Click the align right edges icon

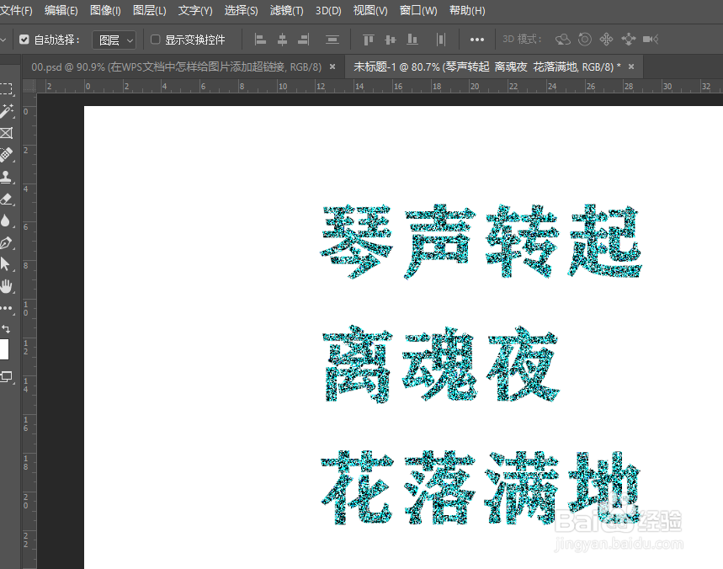point(303,40)
